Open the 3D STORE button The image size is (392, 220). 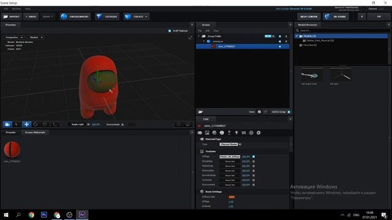click(336, 16)
